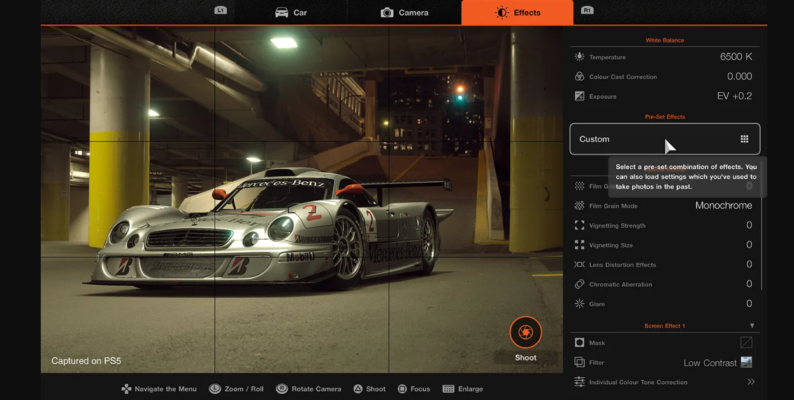794x400 pixels.
Task: Select the Exposure setting icon
Action: tap(579, 97)
